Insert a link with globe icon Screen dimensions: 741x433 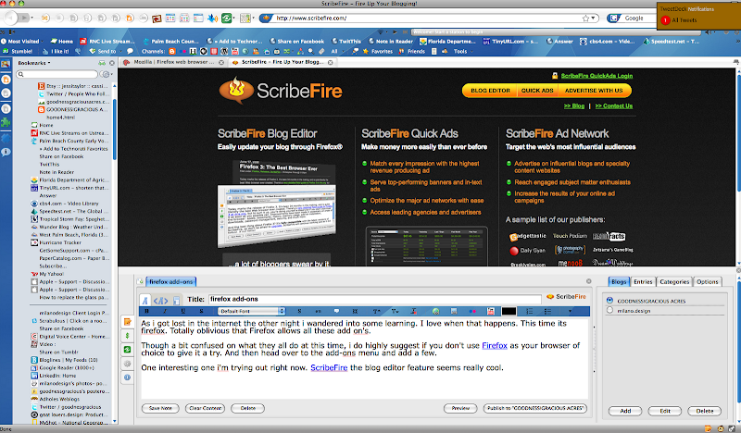435,311
